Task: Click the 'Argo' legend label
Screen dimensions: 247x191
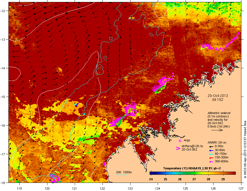Action: tap(187, 140)
